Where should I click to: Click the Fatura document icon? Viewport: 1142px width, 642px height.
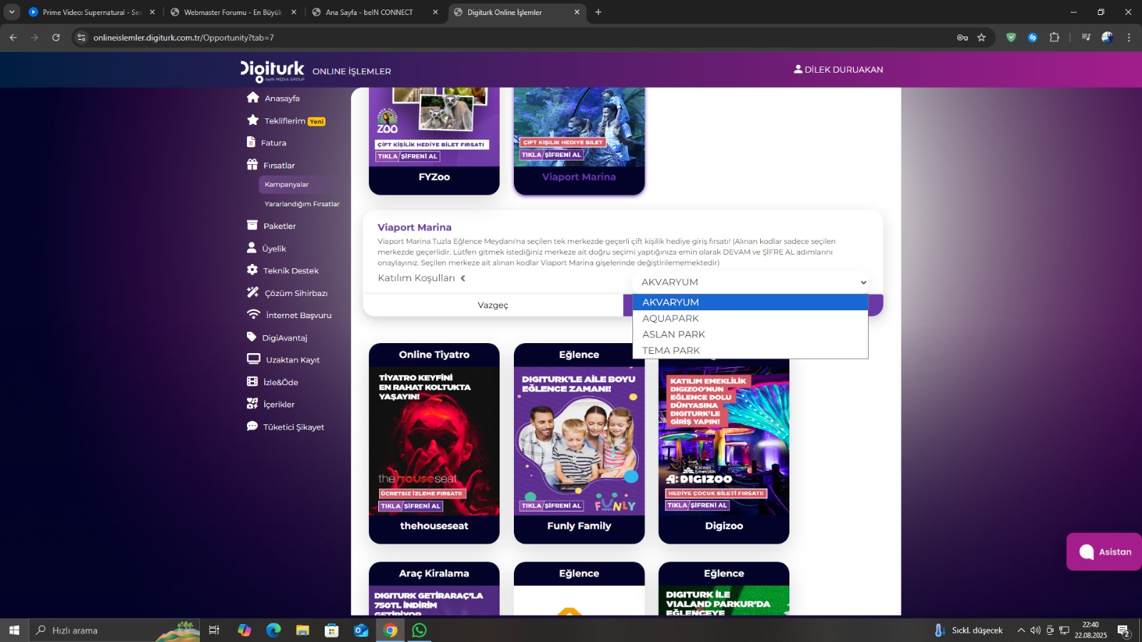click(x=251, y=142)
